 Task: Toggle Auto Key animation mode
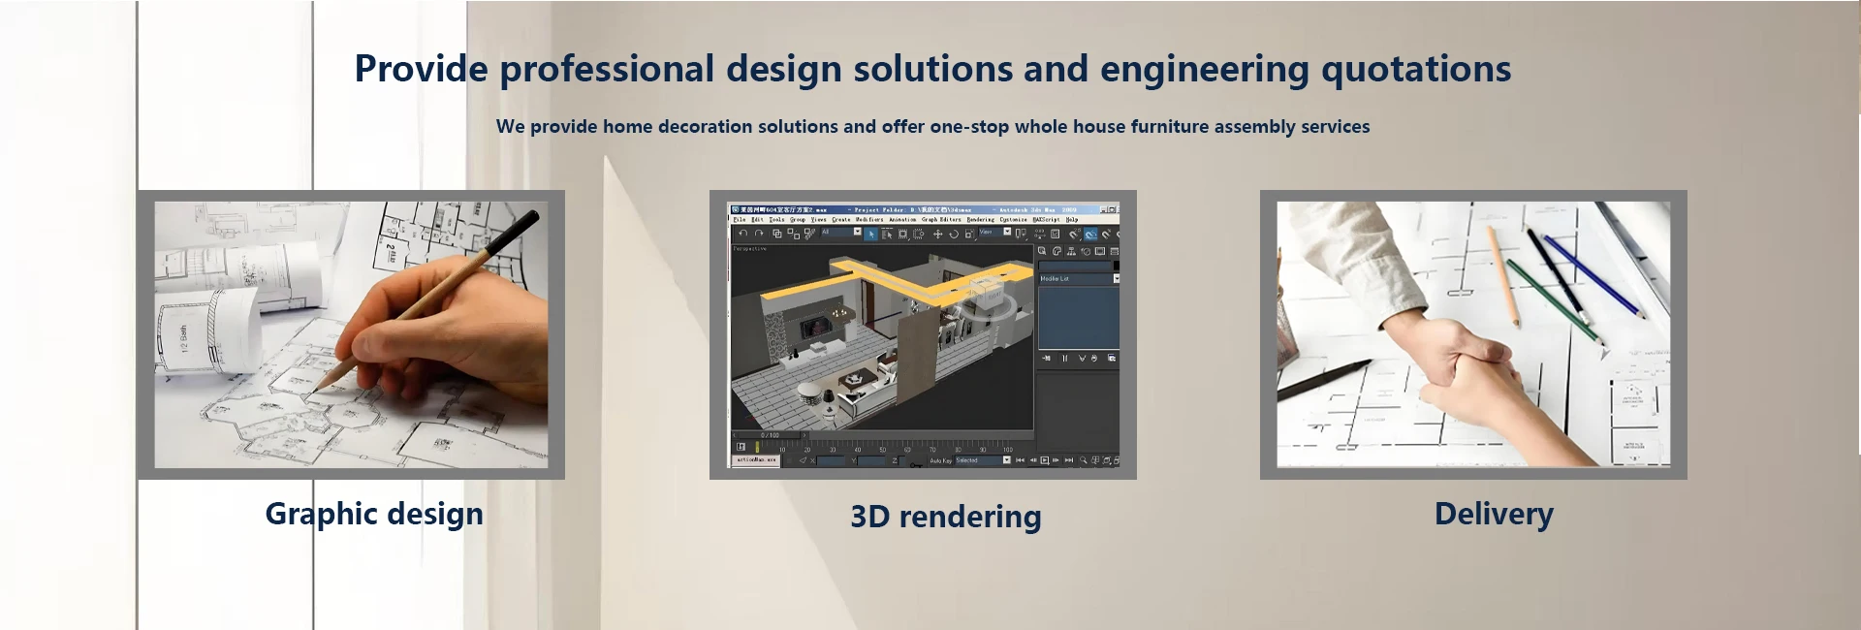(941, 460)
